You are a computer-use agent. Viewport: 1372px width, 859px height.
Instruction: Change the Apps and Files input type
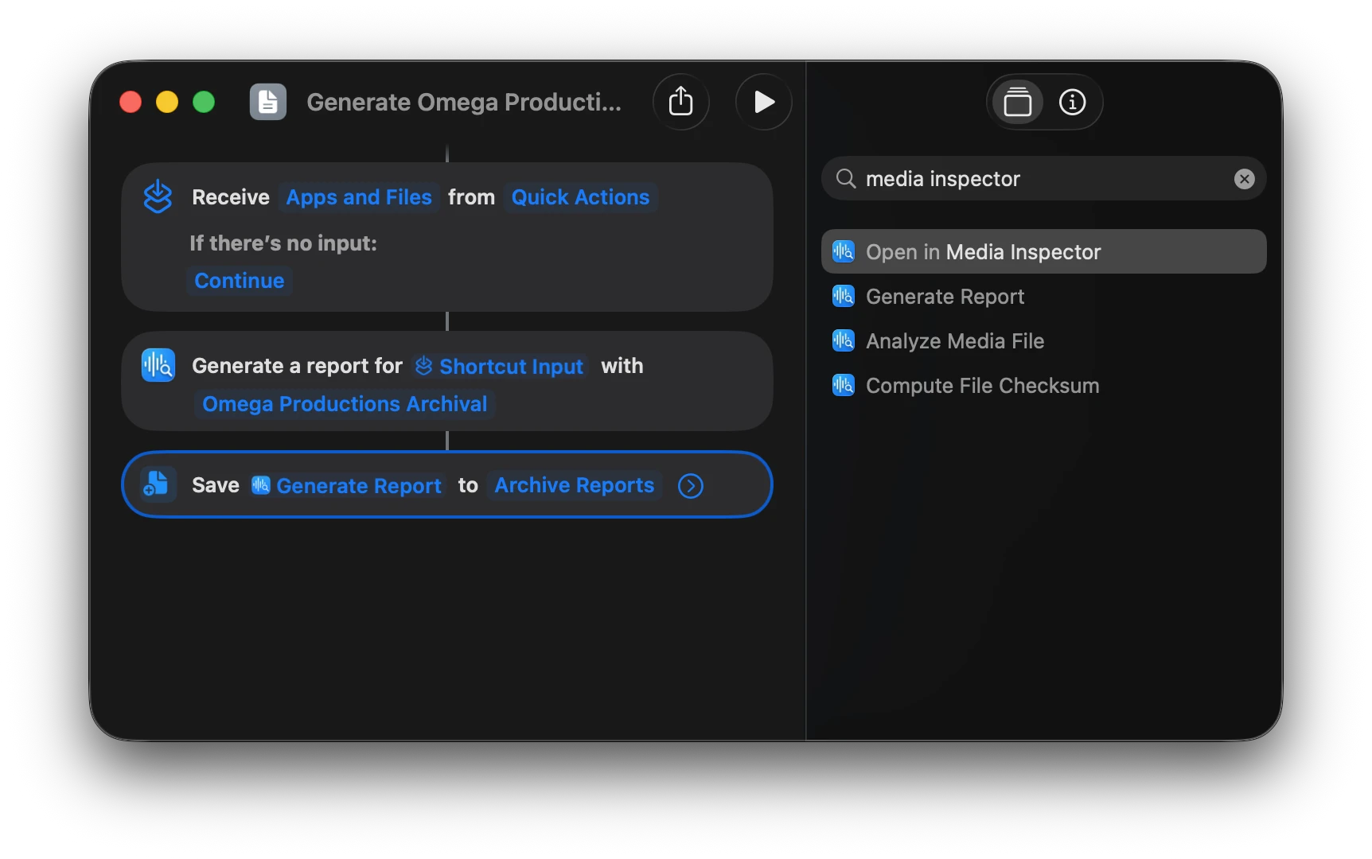click(359, 197)
